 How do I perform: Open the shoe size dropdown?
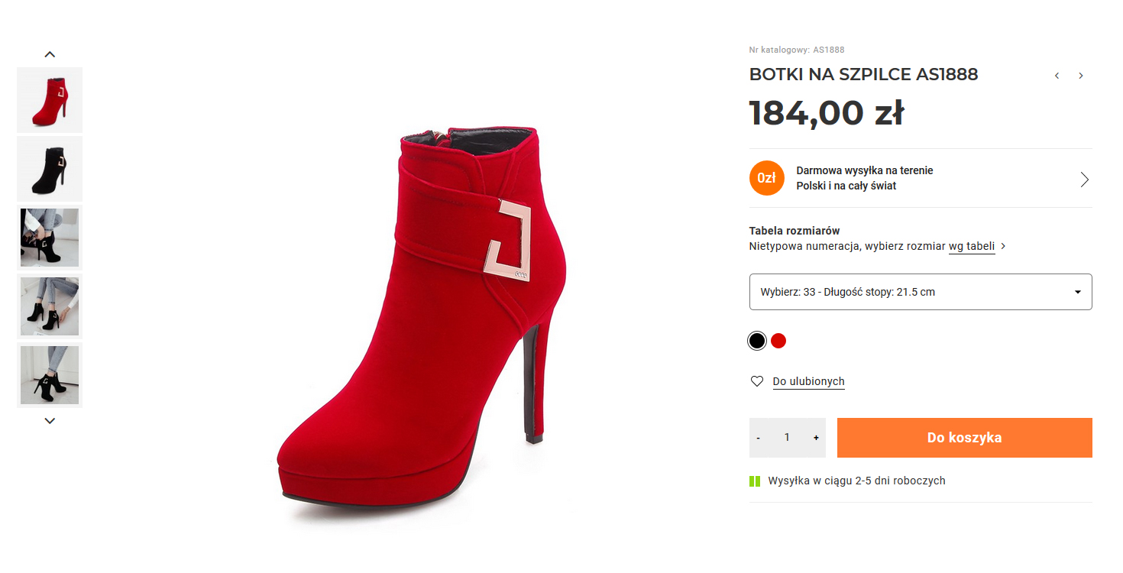click(x=921, y=292)
